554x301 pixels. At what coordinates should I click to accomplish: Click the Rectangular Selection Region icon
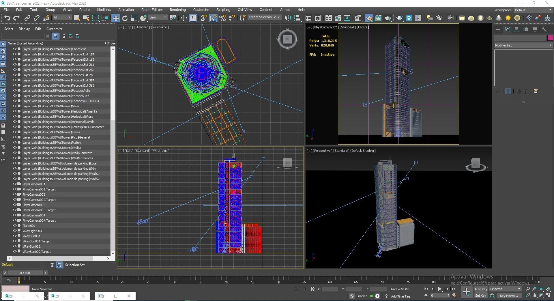95,18
